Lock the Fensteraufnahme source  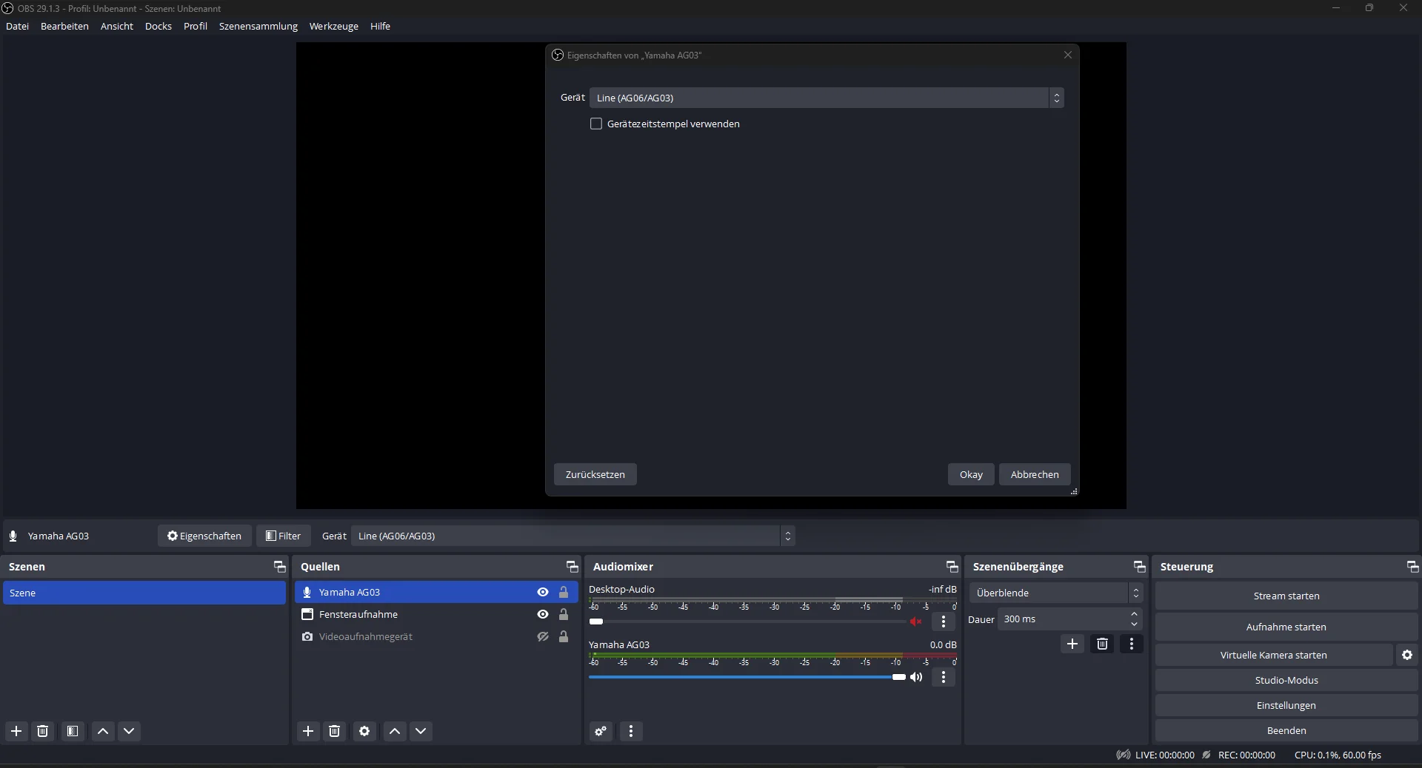tap(564, 614)
